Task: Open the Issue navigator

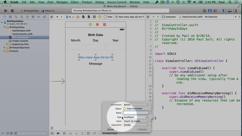Action: [22, 17]
